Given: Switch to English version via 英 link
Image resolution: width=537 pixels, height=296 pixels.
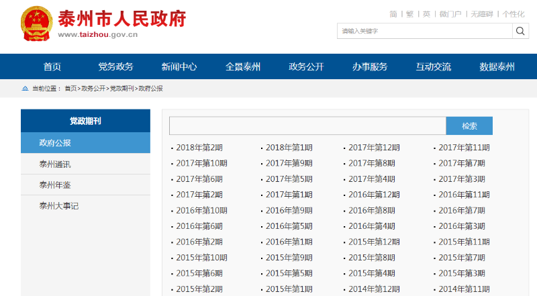Looking at the screenshot, I should pyautogui.click(x=426, y=14).
